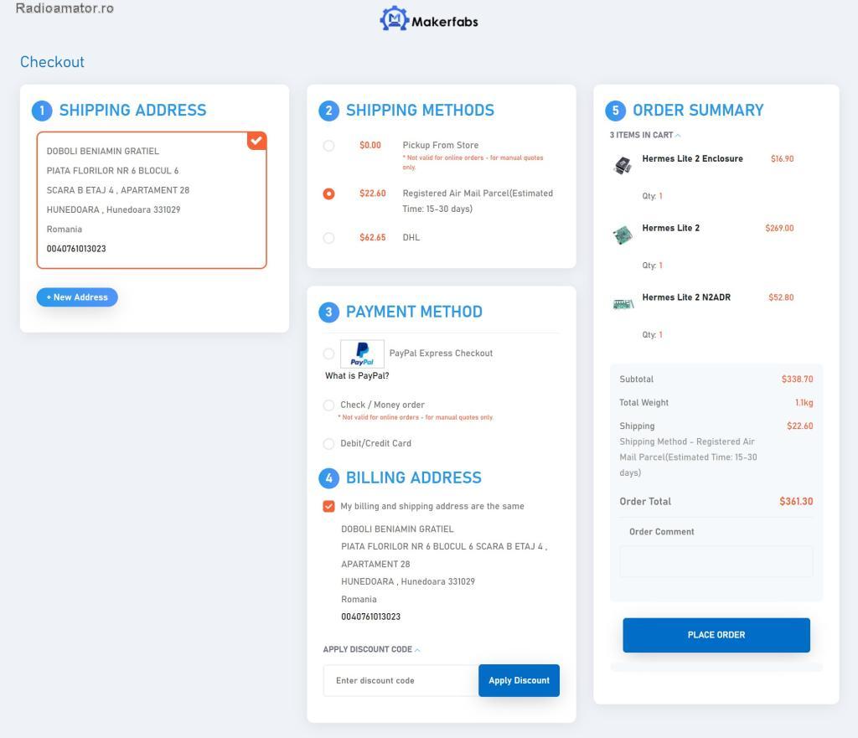Click the $269.00 Hermes Lite 2 price
Image resolution: width=858 pixels, height=738 pixels.
[x=779, y=228]
